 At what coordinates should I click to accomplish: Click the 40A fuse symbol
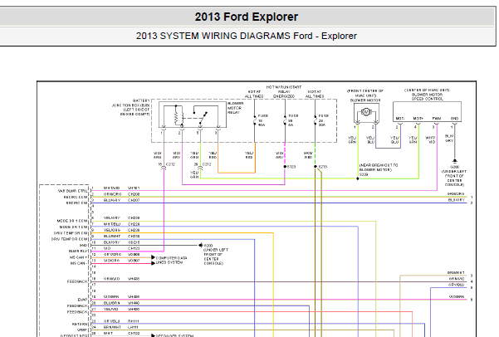(x=255, y=120)
